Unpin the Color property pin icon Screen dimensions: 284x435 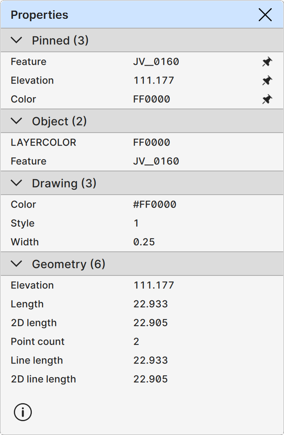(x=267, y=100)
